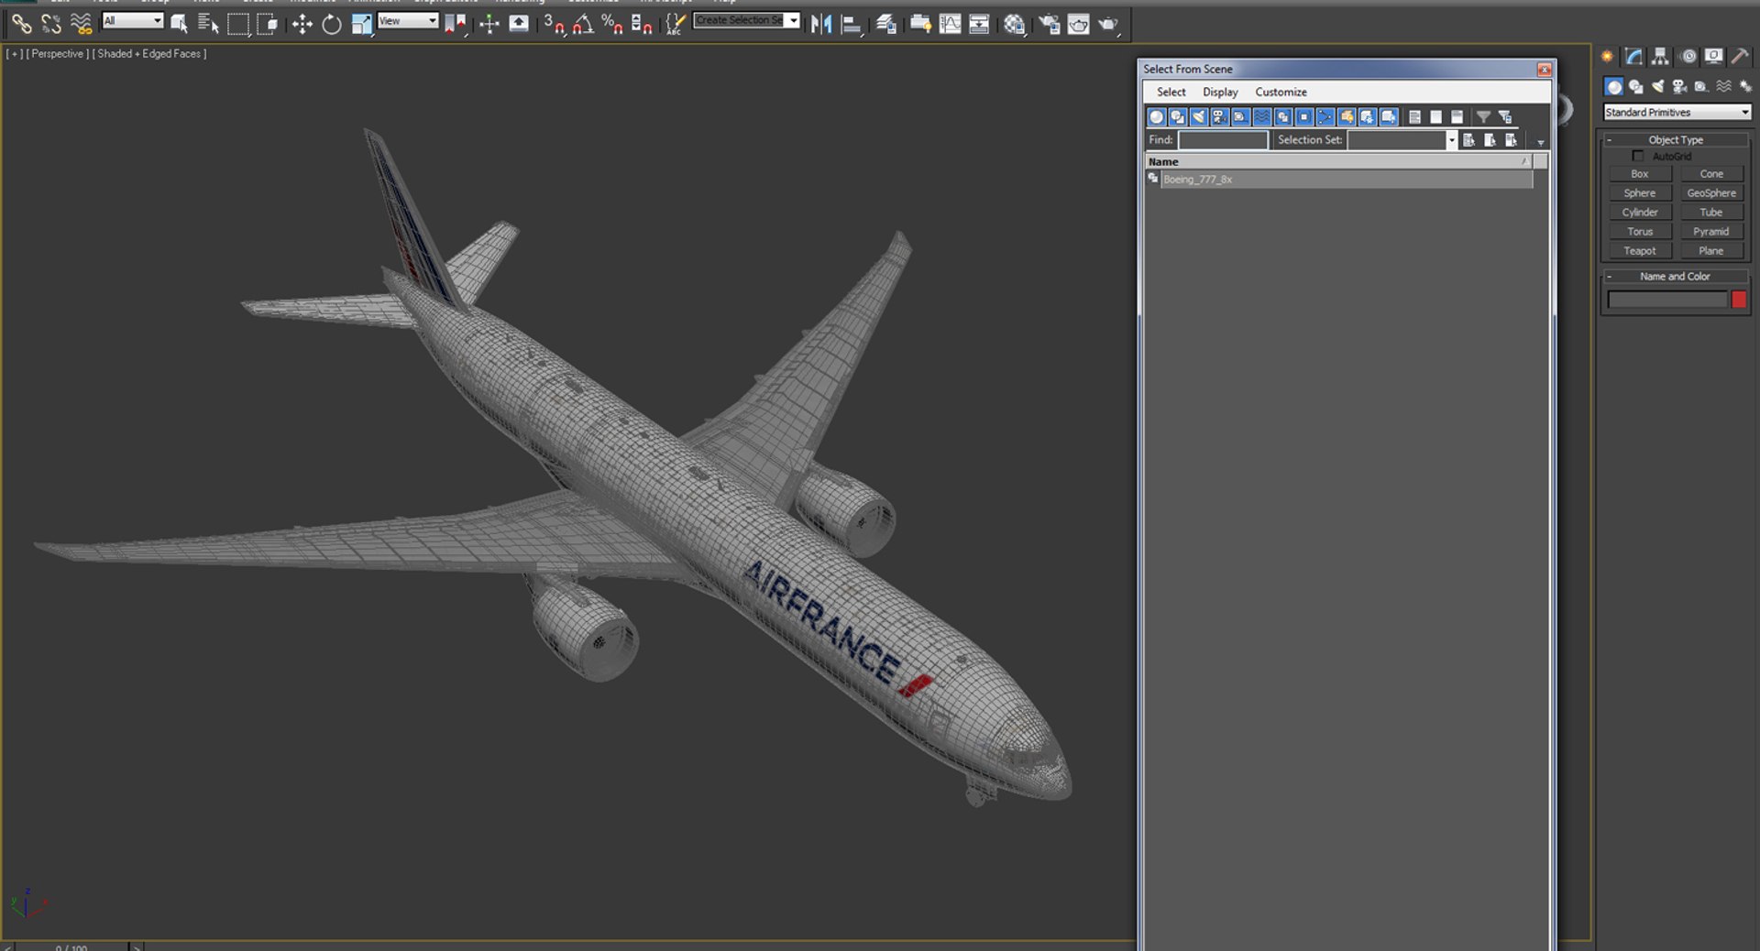The image size is (1760, 951).
Task: Click the Cone primitive button
Action: tap(1710, 174)
